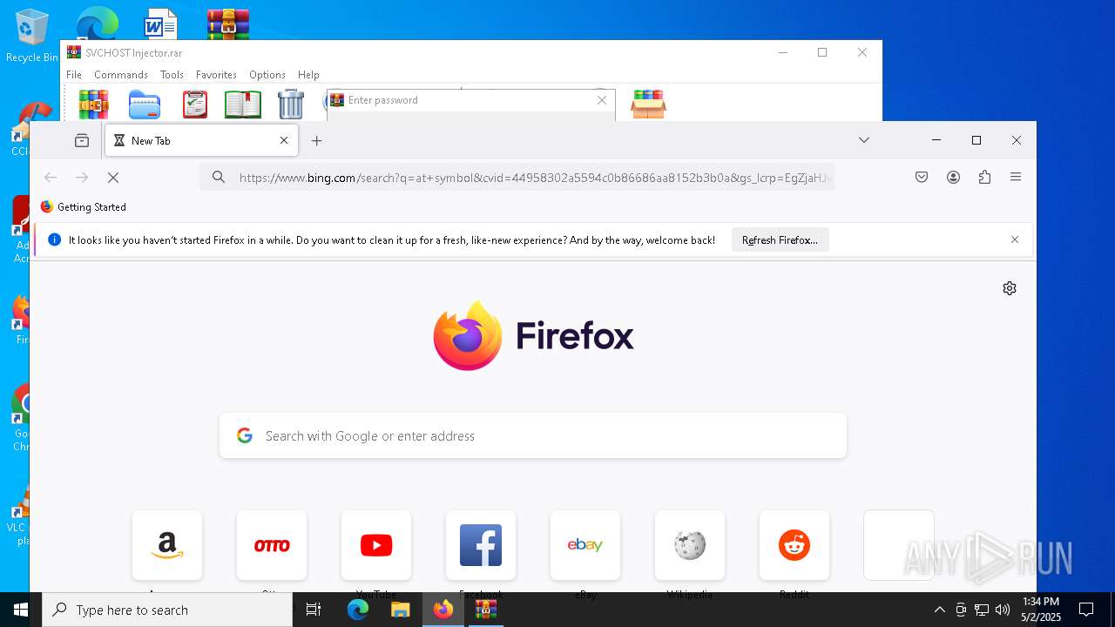Click WinRAR Delete trash icon

[291, 104]
